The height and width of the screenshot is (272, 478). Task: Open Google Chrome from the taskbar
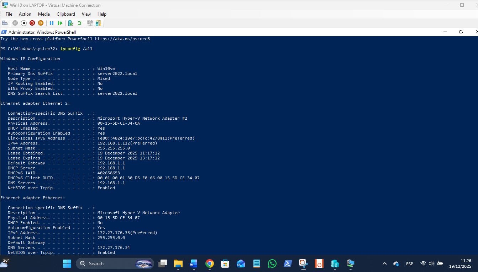pos(210,263)
